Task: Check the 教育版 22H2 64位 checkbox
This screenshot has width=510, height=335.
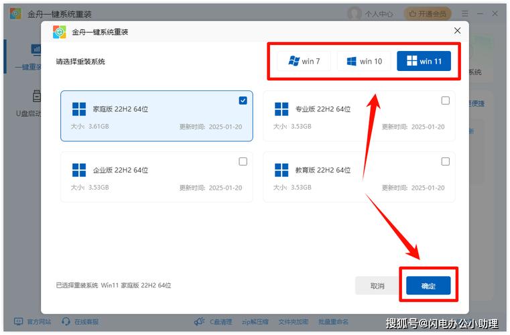Action: click(445, 161)
